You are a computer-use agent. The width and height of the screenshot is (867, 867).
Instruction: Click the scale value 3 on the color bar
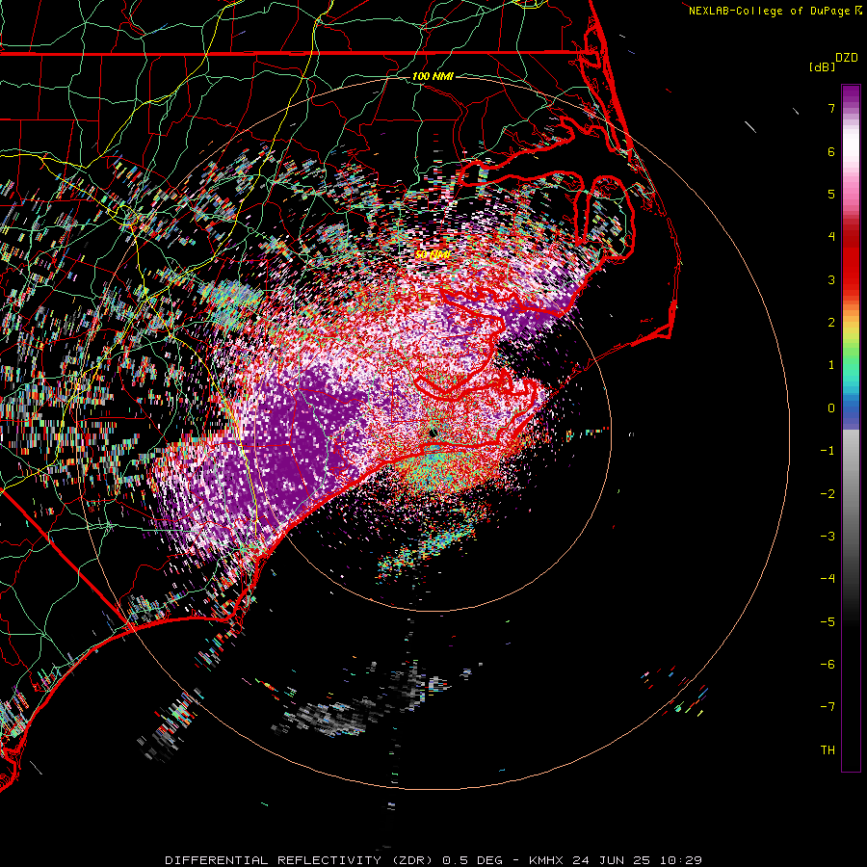click(831, 279)
